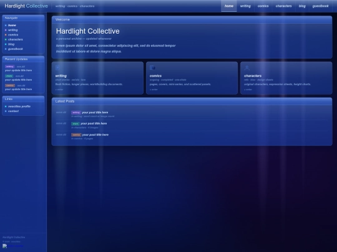Click enter link on the characters card
This screenshot has width=337, height=252.
point(248,90)
